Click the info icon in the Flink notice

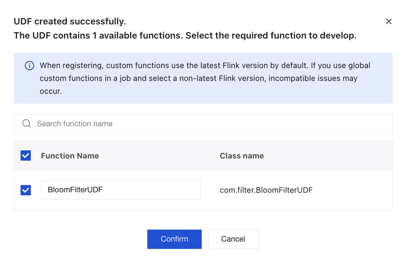tap(29, 66)
